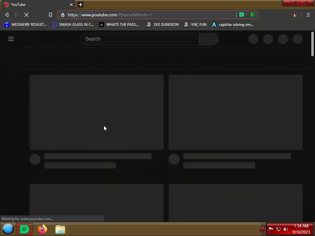
Task: Open the green browser taskbar icon
Action: pos(24,229)
